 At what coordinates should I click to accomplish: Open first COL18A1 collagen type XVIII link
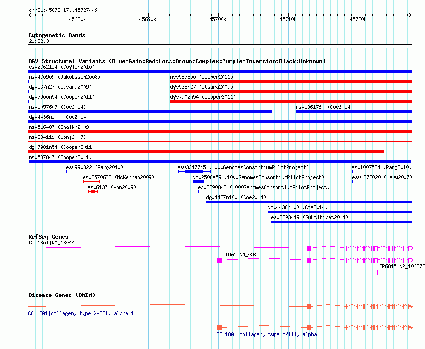[81, 313]
